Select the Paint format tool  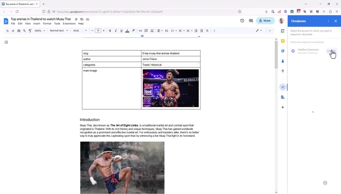point(30,31)
